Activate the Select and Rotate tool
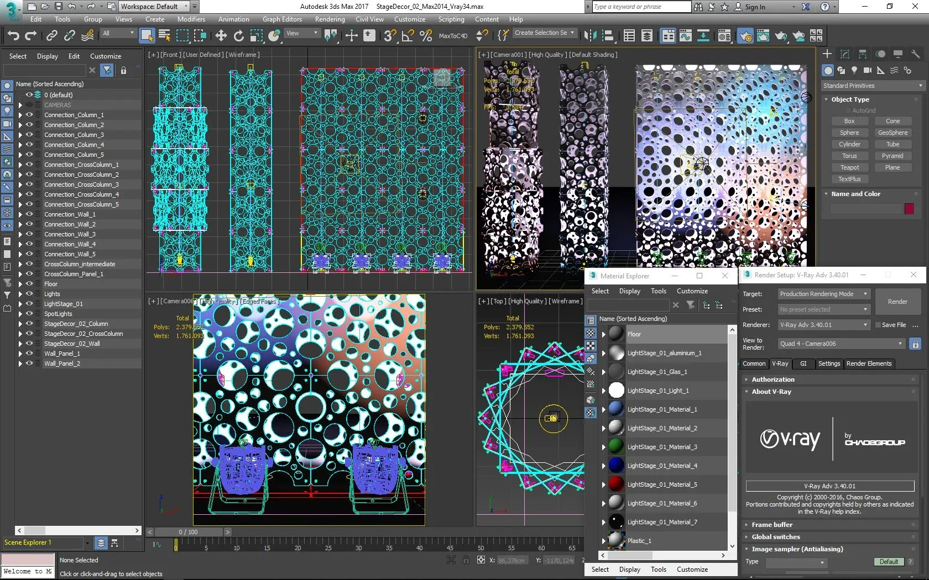Image resolution: width=929 pixels, height=580 pixels. [238, 36]
